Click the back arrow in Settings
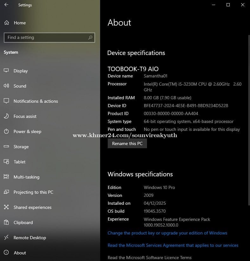 6,5
